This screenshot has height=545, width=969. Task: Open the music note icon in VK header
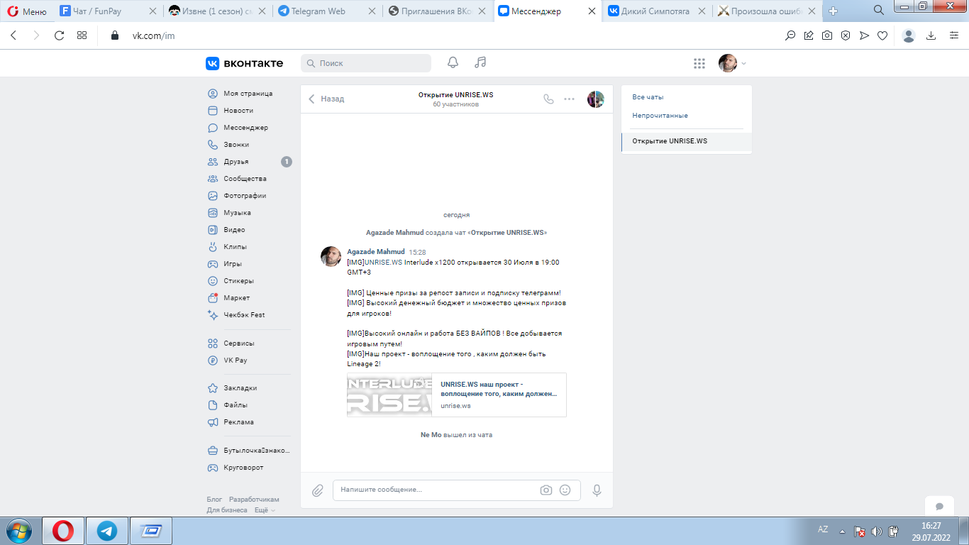point(480,62)
